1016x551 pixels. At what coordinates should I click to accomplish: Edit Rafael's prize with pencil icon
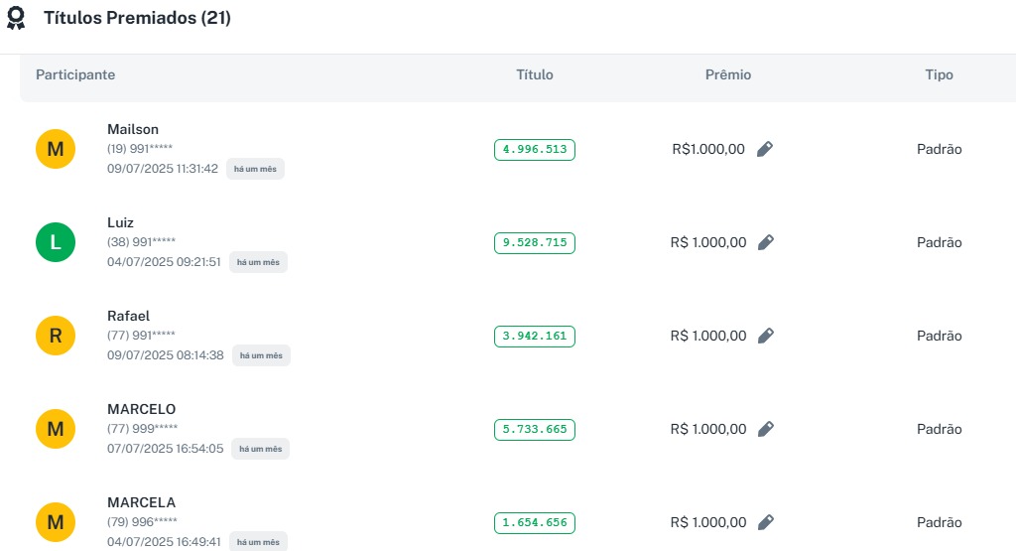[x=765, y=336]
